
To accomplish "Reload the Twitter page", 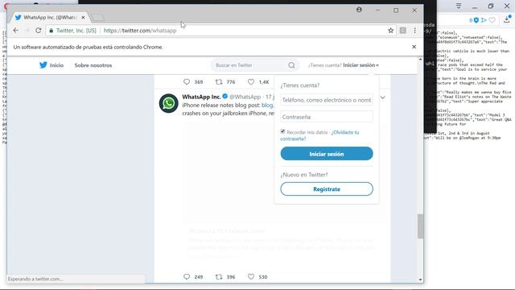I will [x=38, y=31].
